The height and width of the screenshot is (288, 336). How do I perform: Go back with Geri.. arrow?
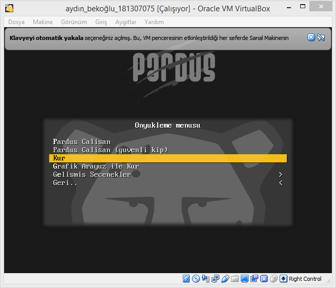click(281, 183)
